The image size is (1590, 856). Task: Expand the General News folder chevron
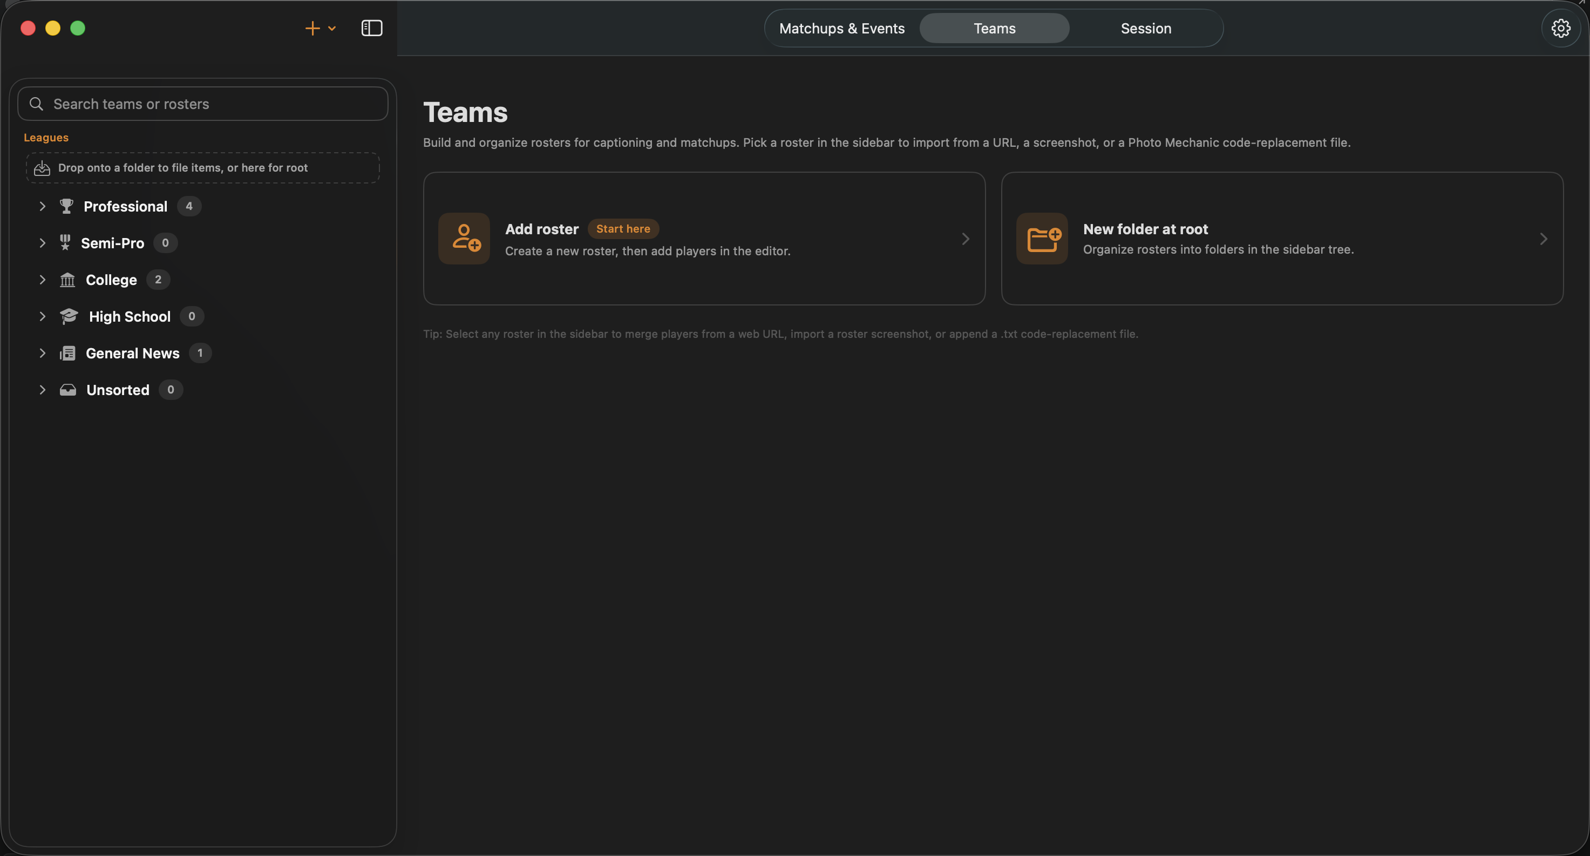42,353
